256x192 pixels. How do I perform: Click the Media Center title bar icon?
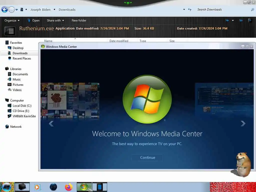[x=43, y=46]
